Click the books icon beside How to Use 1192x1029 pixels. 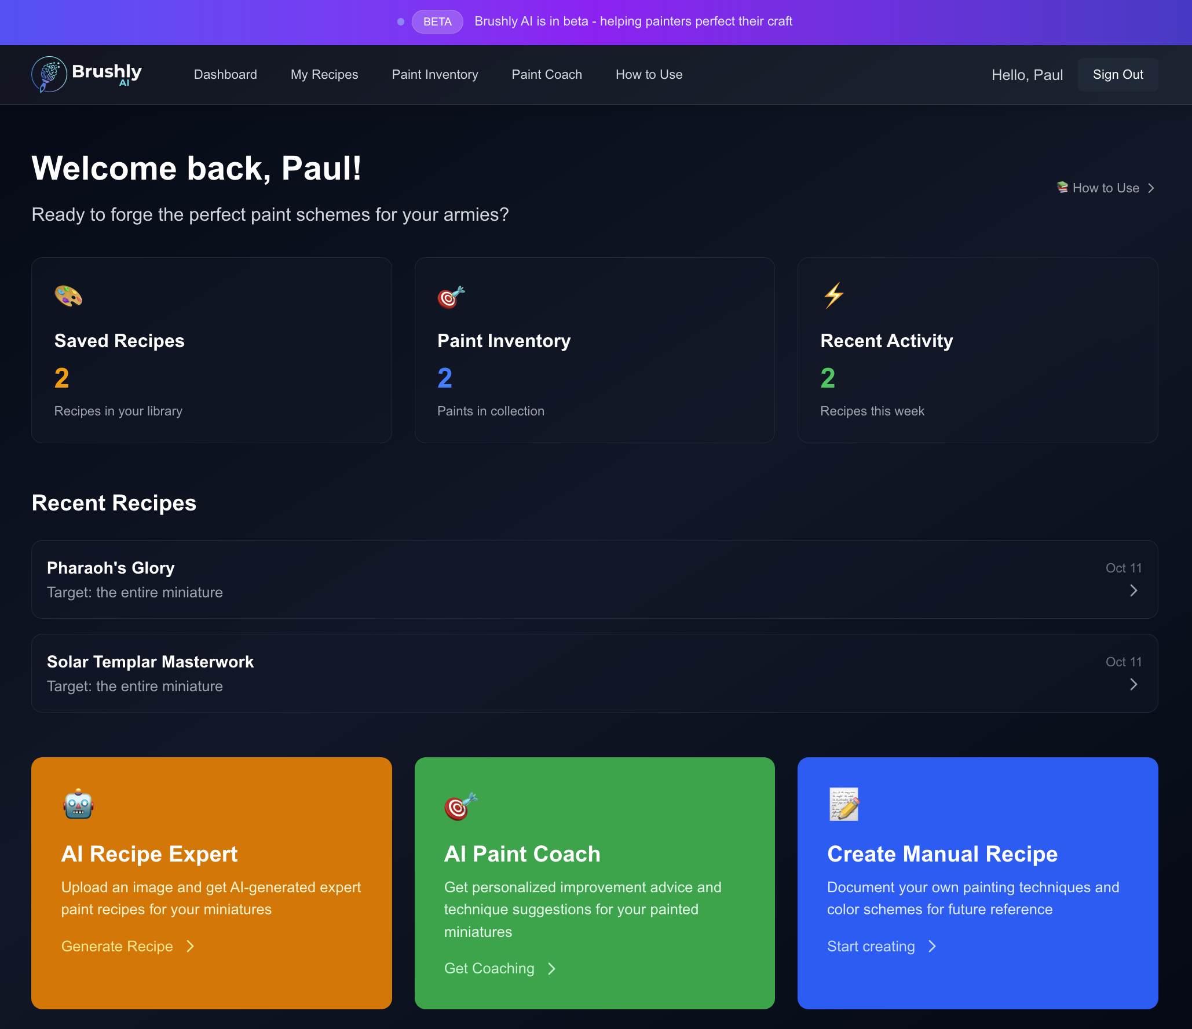click(1062, 187)
